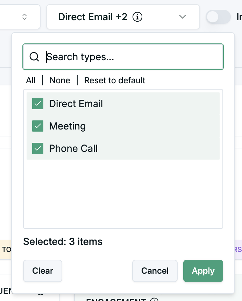Select the Direct Email option label

[x=76, y=104]
